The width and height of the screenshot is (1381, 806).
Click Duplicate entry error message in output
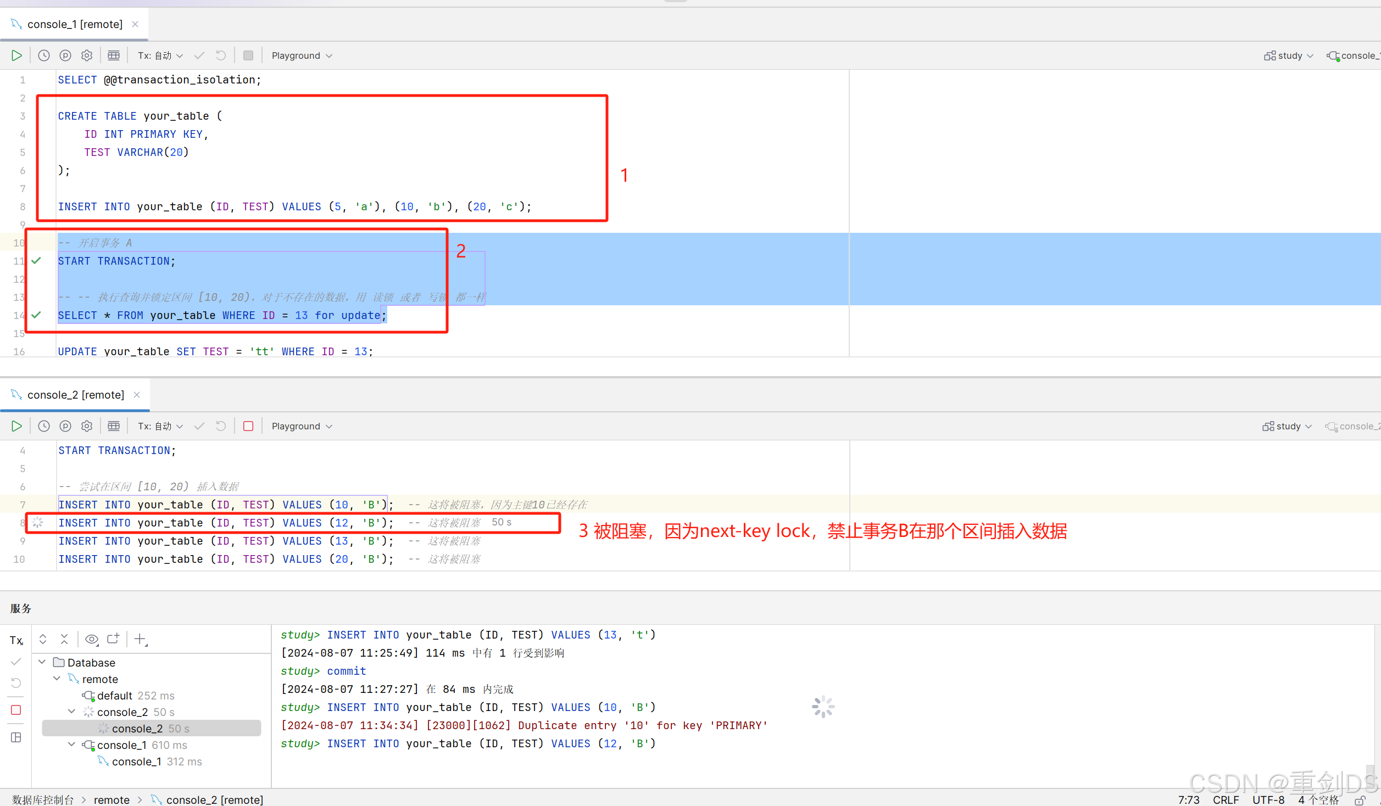pos(524,725)
